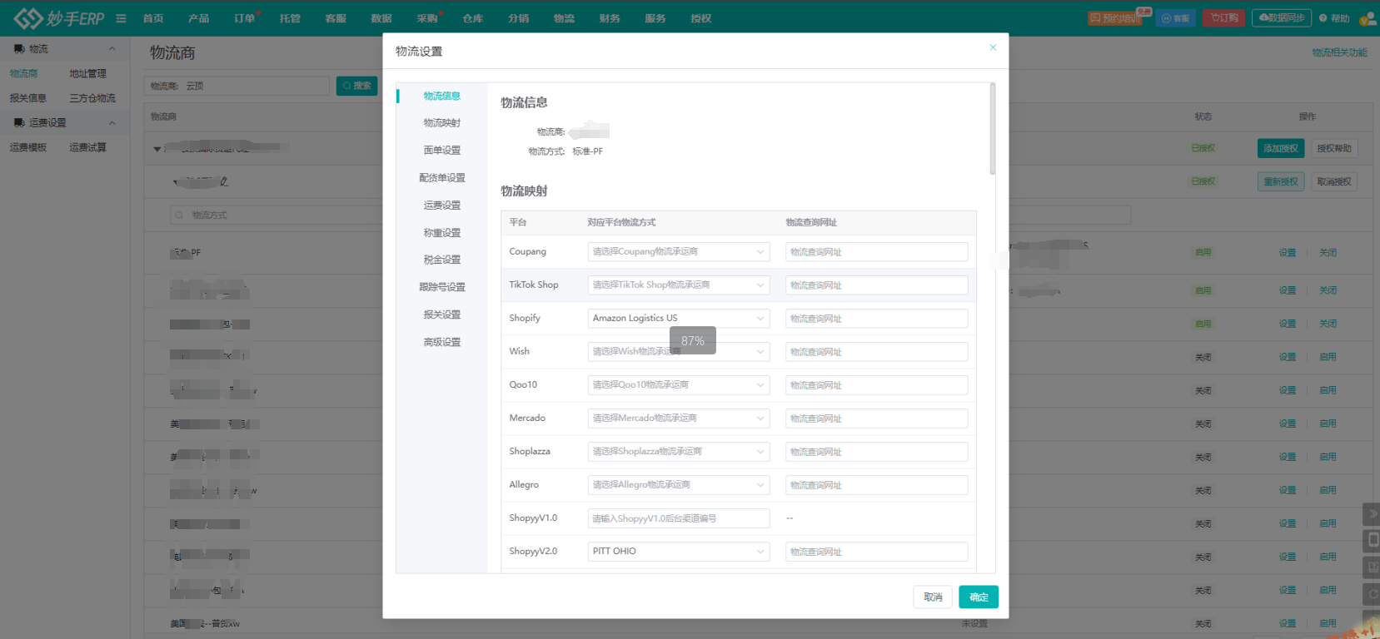Click the 物流方式 filter field in background
Image resolution: width=1380 pixels, height=639 pixels.
(275, 215)
